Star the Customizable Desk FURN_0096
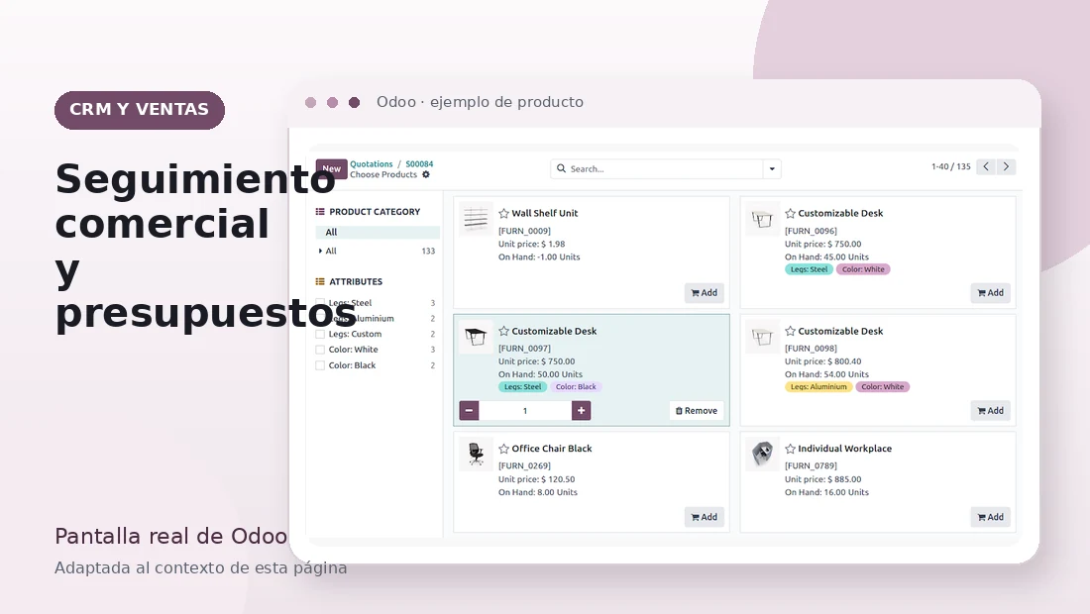Image resolution: width=1090 pixels, height=614 pixels. [791, 213]
